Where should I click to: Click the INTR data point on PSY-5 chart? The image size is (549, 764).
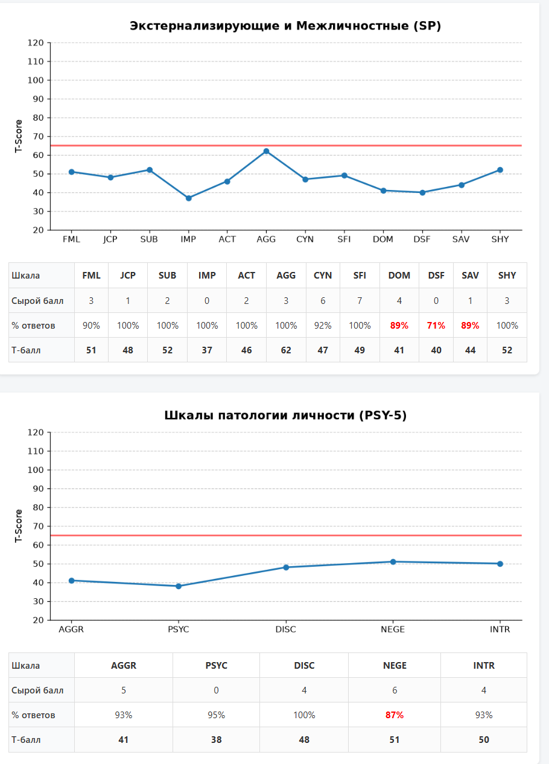500,564
